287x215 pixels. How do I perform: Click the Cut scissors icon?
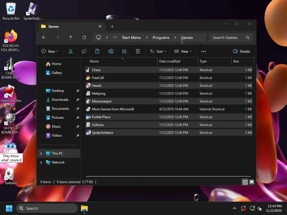pyautogui.click(x=70, y=52)
